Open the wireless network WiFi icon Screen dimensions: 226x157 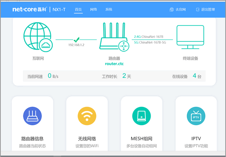click(87, 116)
